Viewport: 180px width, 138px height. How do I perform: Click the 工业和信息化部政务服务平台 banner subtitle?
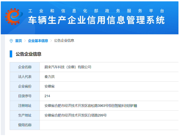96,11
